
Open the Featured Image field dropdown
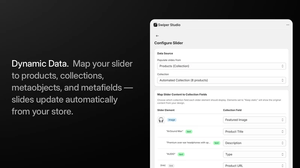point(254,120)
